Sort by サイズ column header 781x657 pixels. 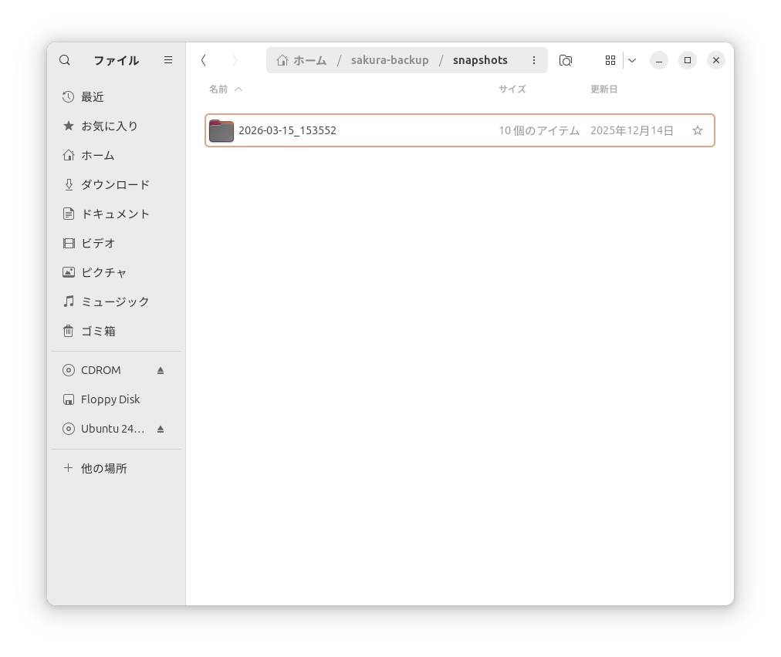[x=512, y=89]
